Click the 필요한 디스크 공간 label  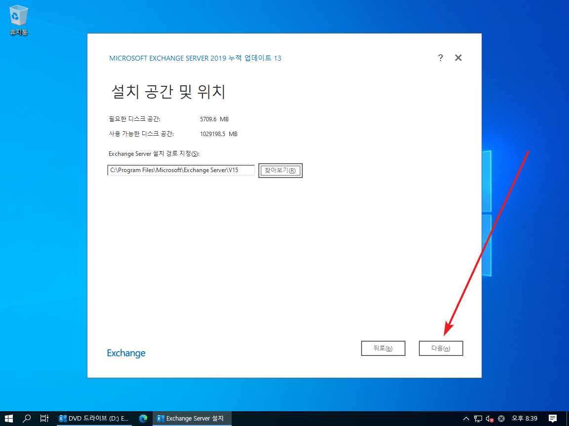coord(135,119)
